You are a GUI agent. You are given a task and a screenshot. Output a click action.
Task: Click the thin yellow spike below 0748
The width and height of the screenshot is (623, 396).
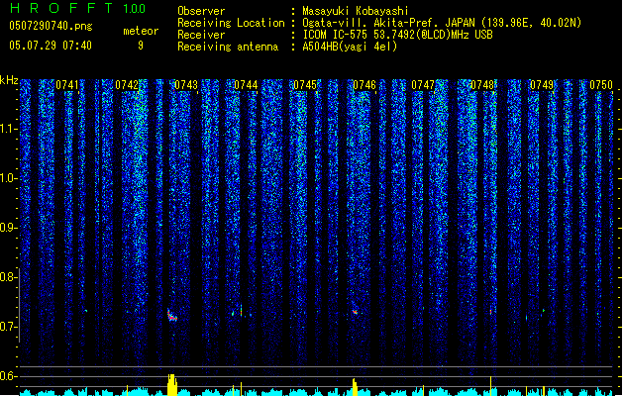(490, 386)
